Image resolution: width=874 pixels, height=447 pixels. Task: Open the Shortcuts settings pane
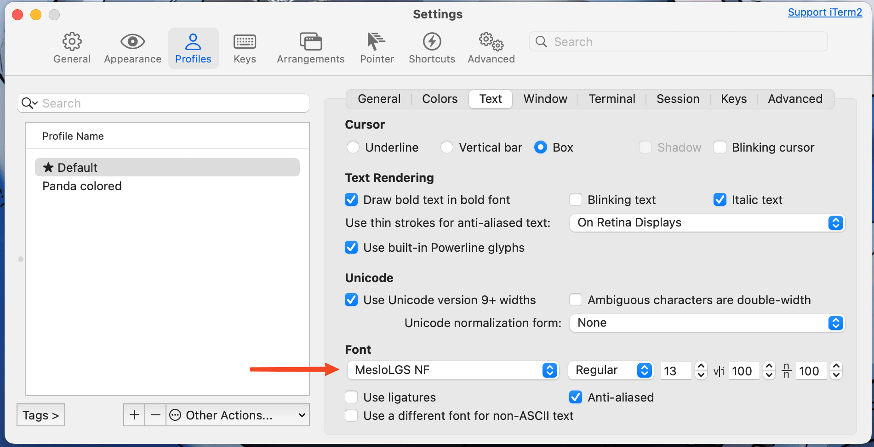click(x=431, y=47)
